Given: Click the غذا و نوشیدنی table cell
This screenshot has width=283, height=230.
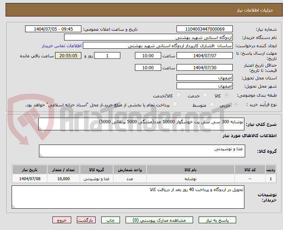Looking at the screenshot, I should [96, 179].
